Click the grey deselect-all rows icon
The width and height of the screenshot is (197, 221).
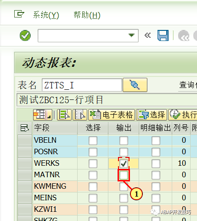coord(80,115)
